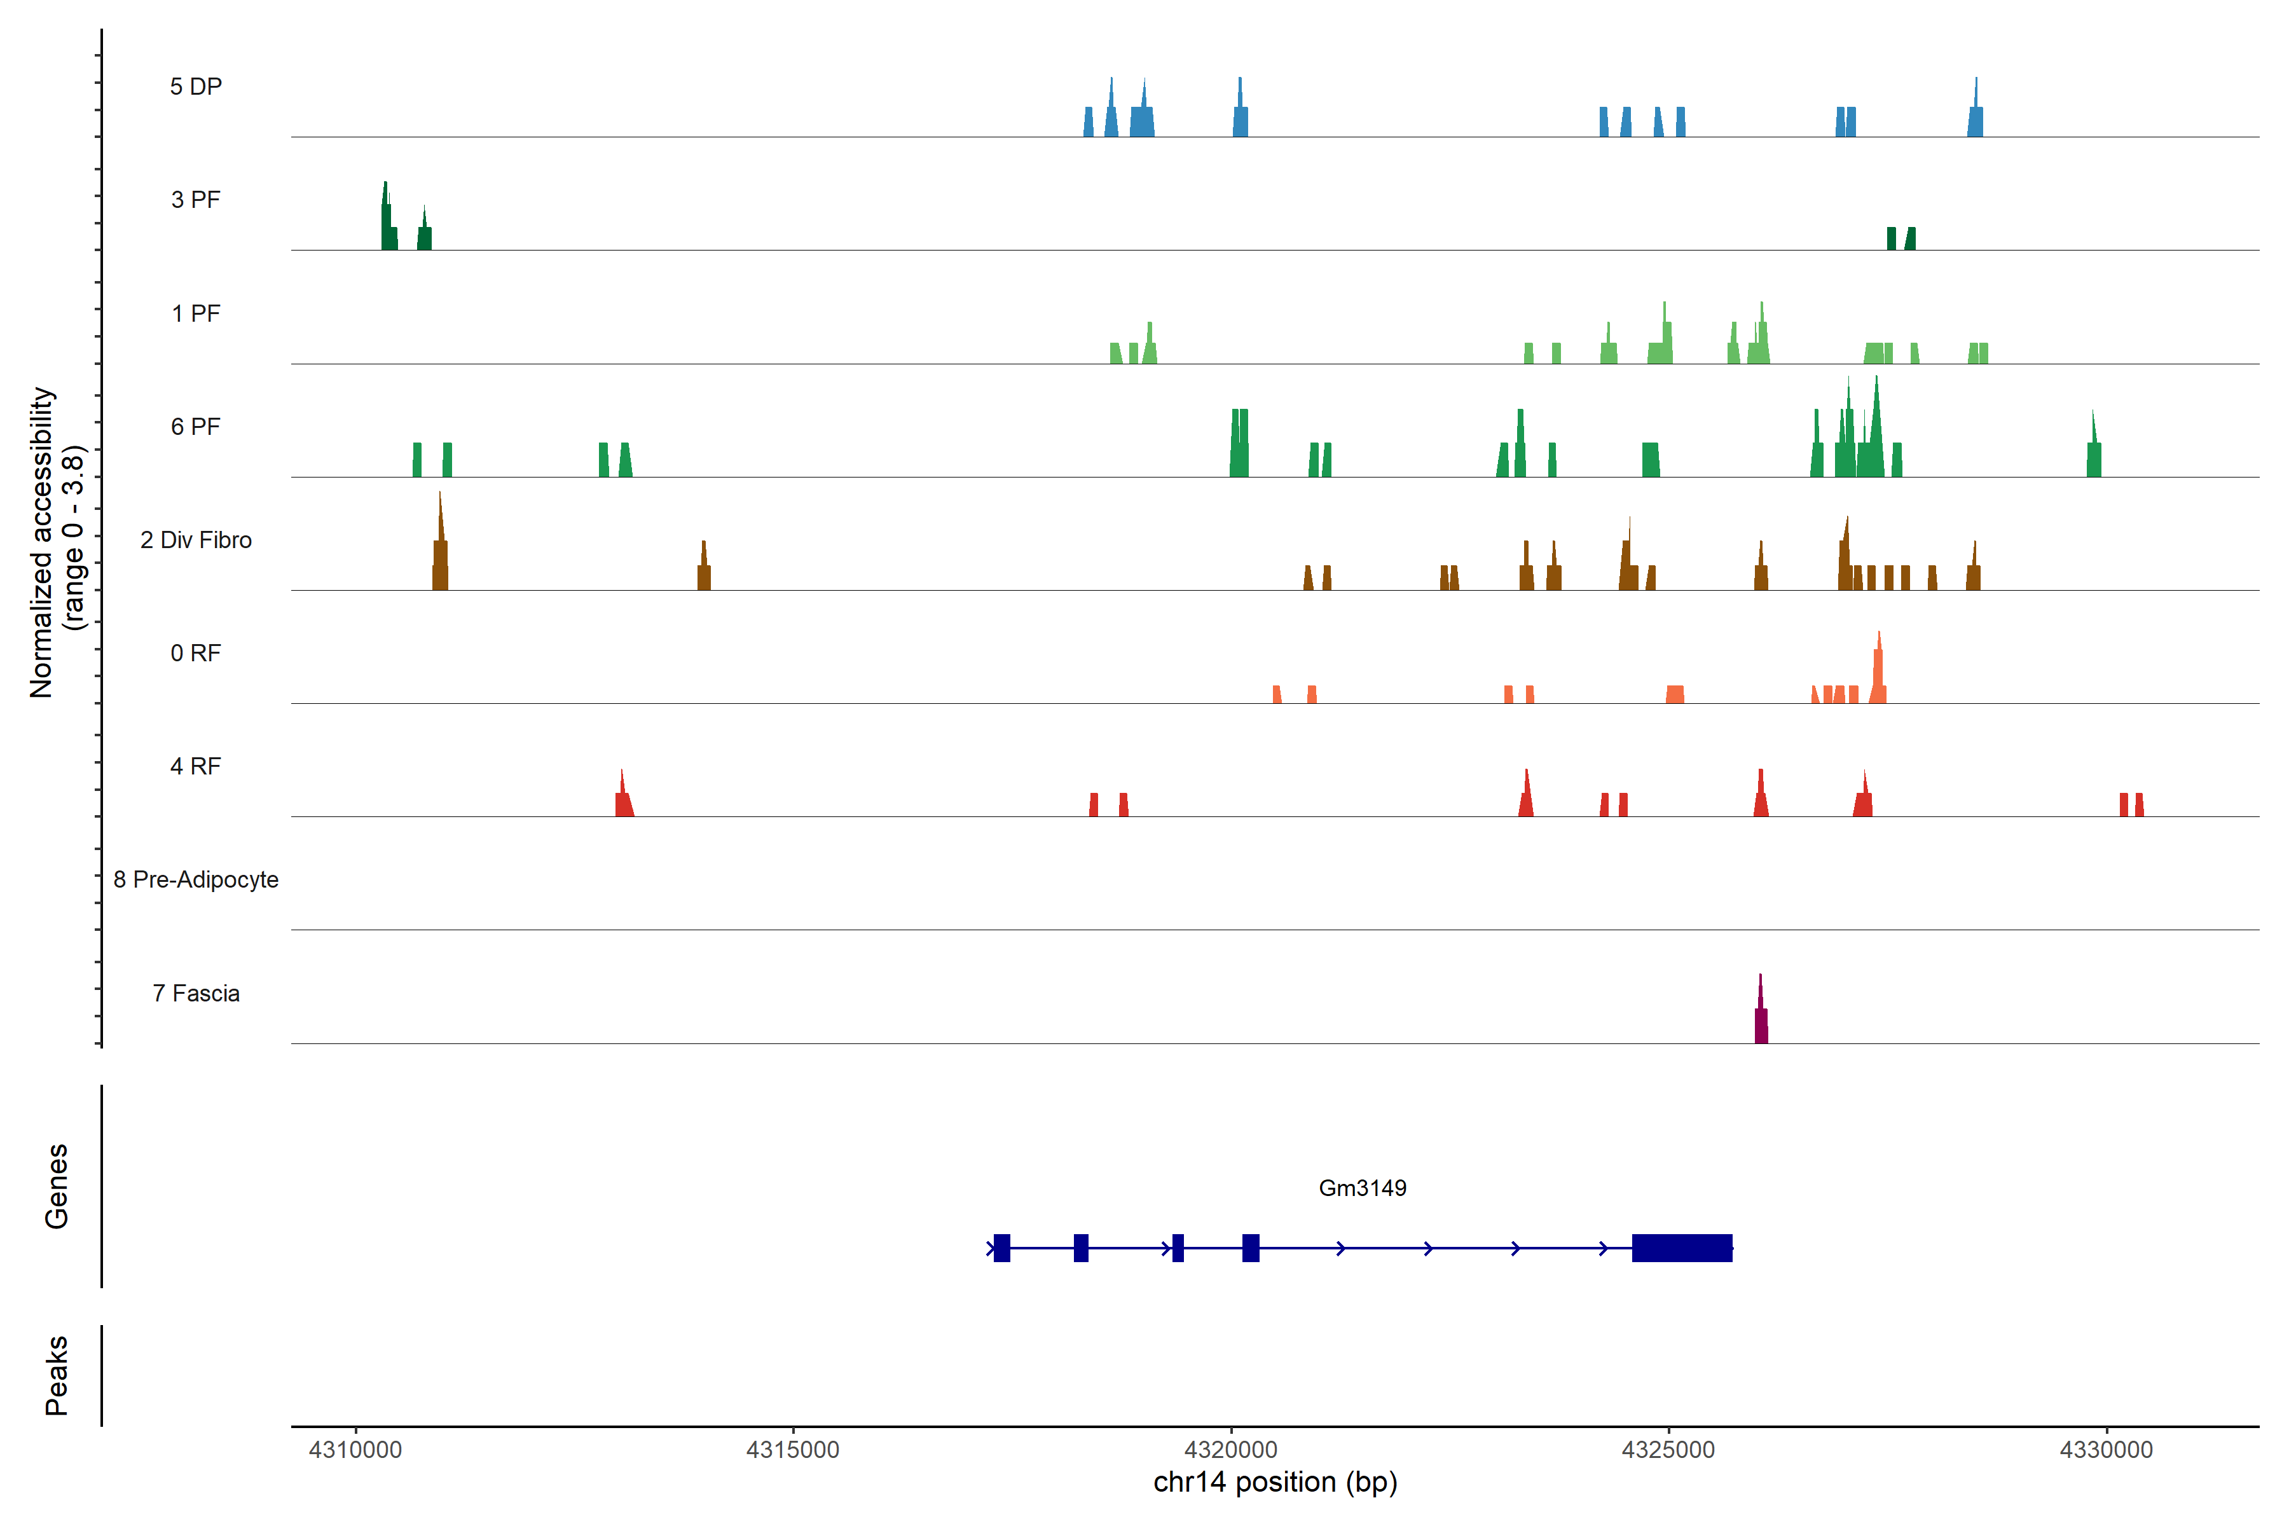Click the chr14 position (bp) axis title
This screenshot has width=2289, height=1526.
coord(1275,1482)
